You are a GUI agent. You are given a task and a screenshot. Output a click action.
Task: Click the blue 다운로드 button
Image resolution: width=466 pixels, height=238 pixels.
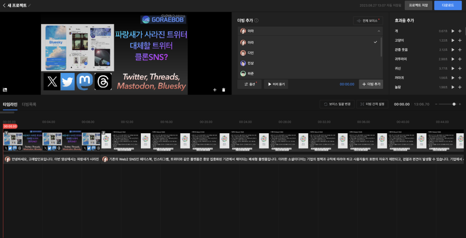[x=448, y=5]
